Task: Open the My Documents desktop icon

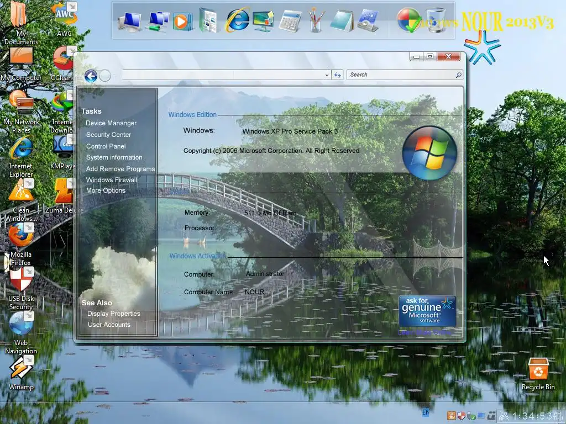Action: tap(20, 22)
